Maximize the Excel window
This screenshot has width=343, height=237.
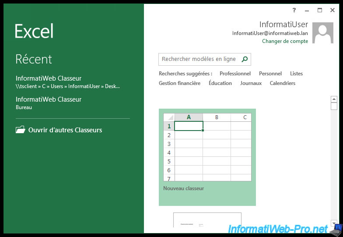tap(319, 10)
